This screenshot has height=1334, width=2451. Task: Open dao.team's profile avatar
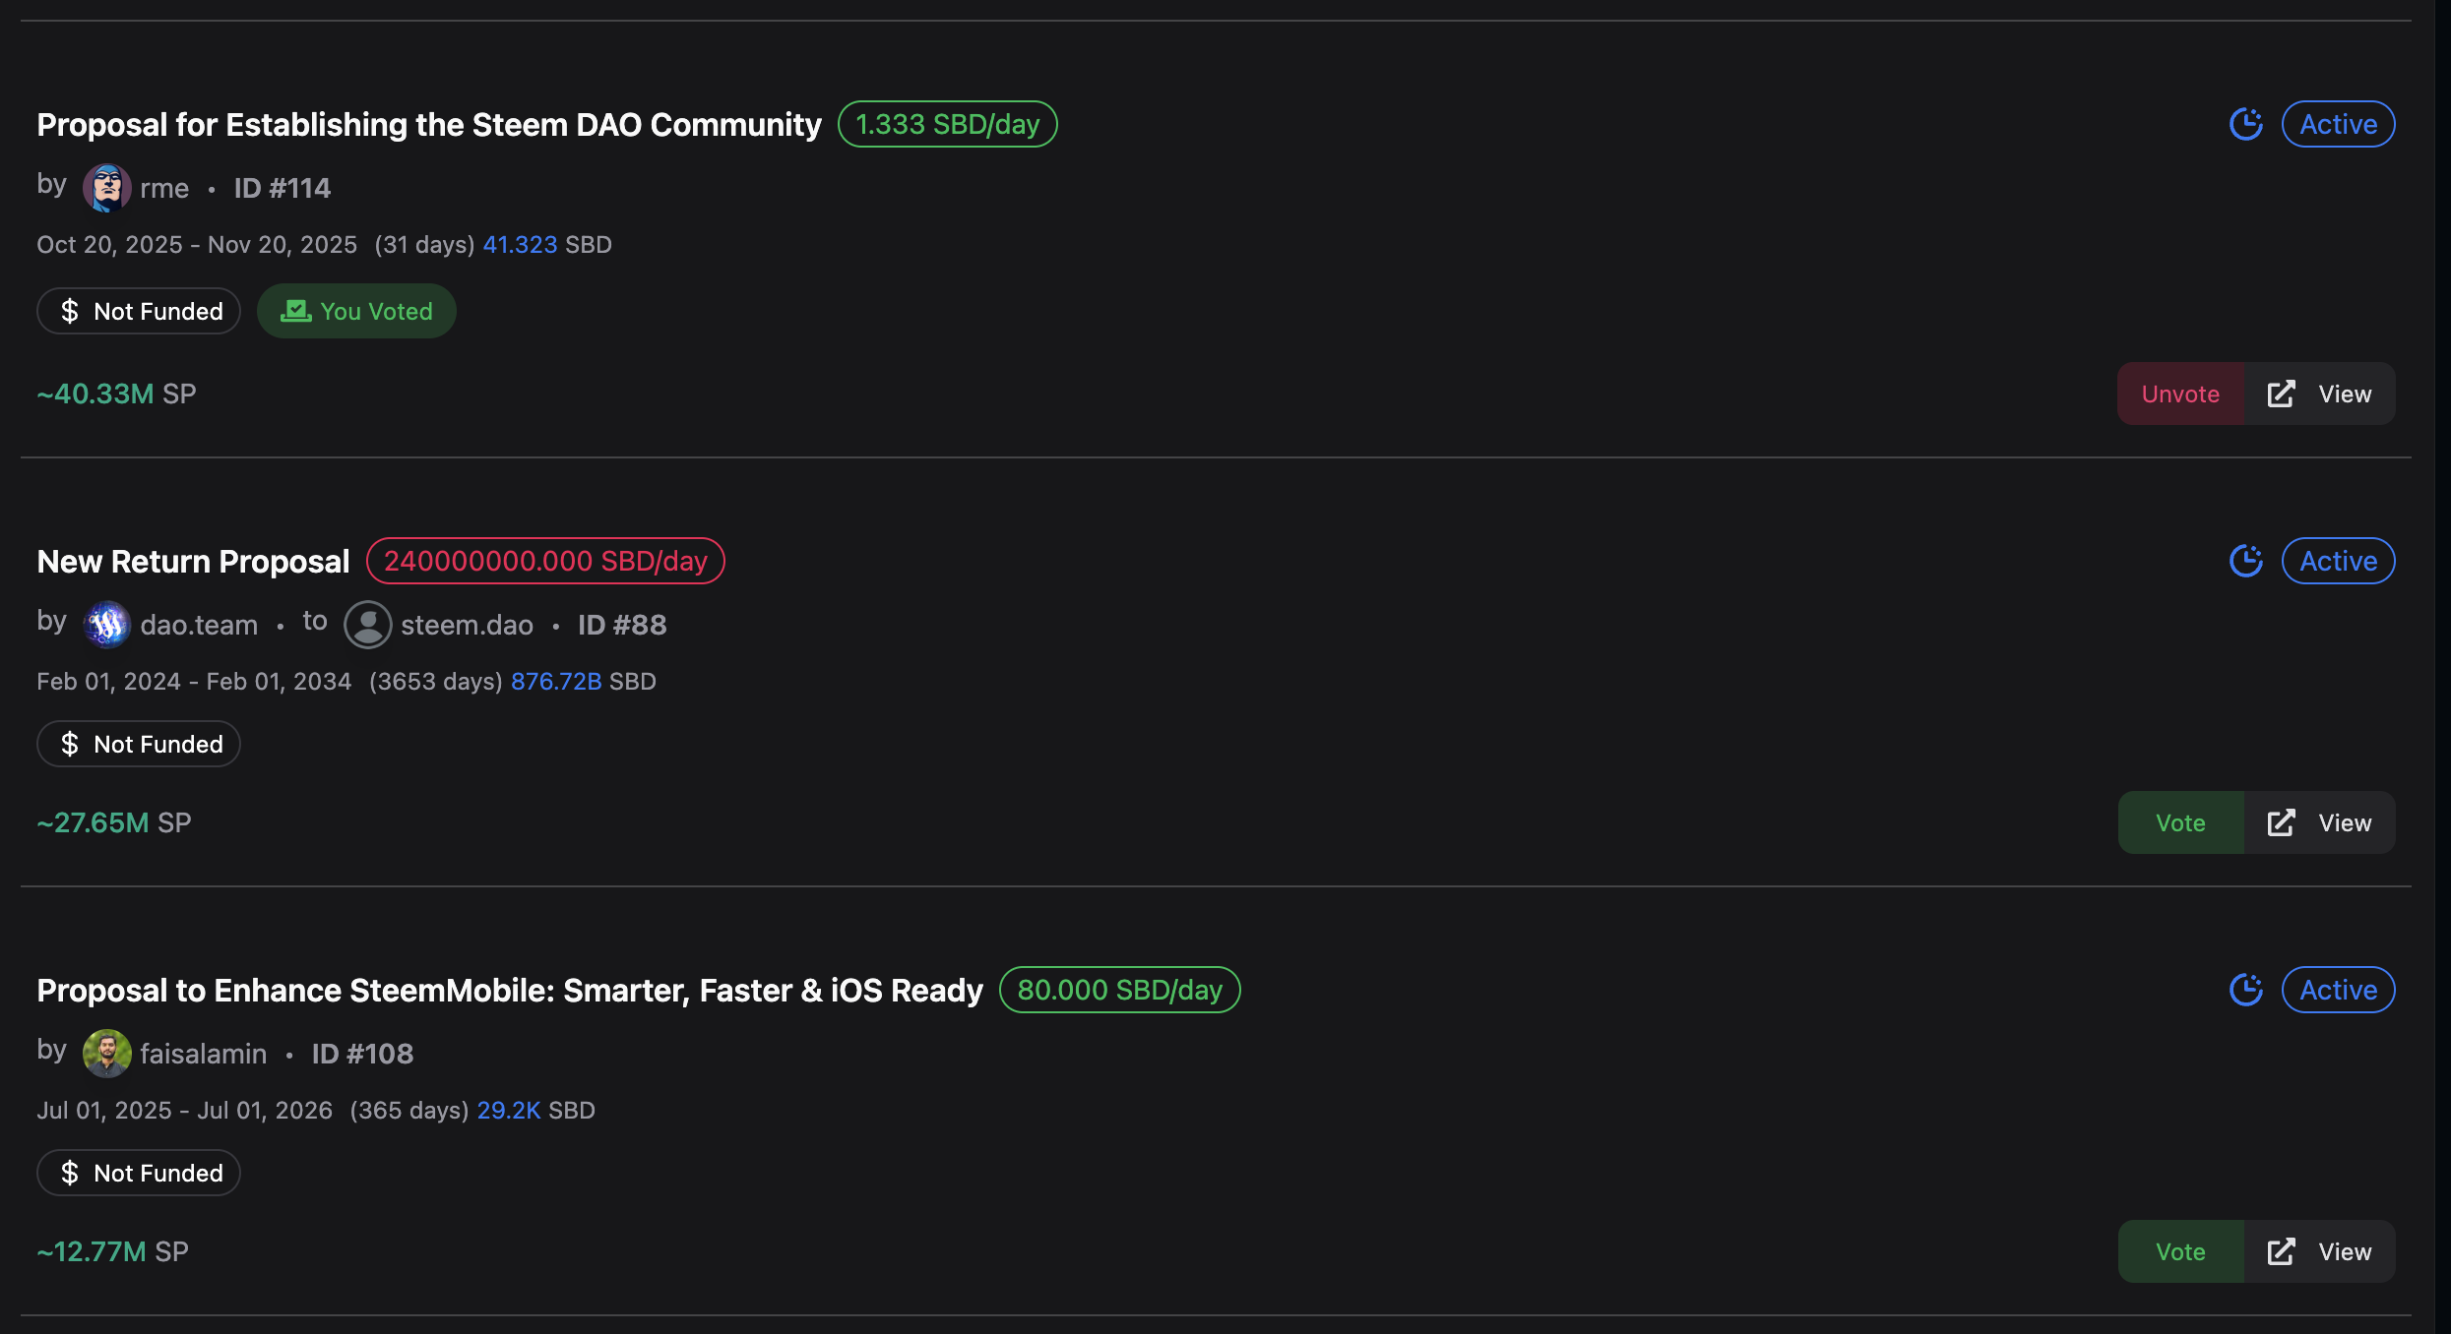click(107, 625)
